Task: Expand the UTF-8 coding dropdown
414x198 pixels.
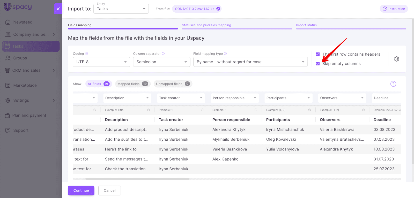Action: (x=101, y=62)
